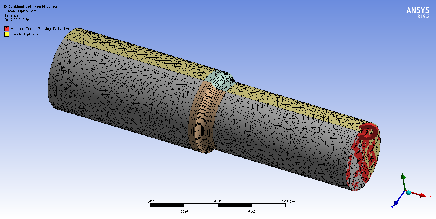The width and height of the screenshot is (436, 219).
Task: Select the Remote Displacement label beside B swatch
Action: pyautogui.click(x=27, y=34)
